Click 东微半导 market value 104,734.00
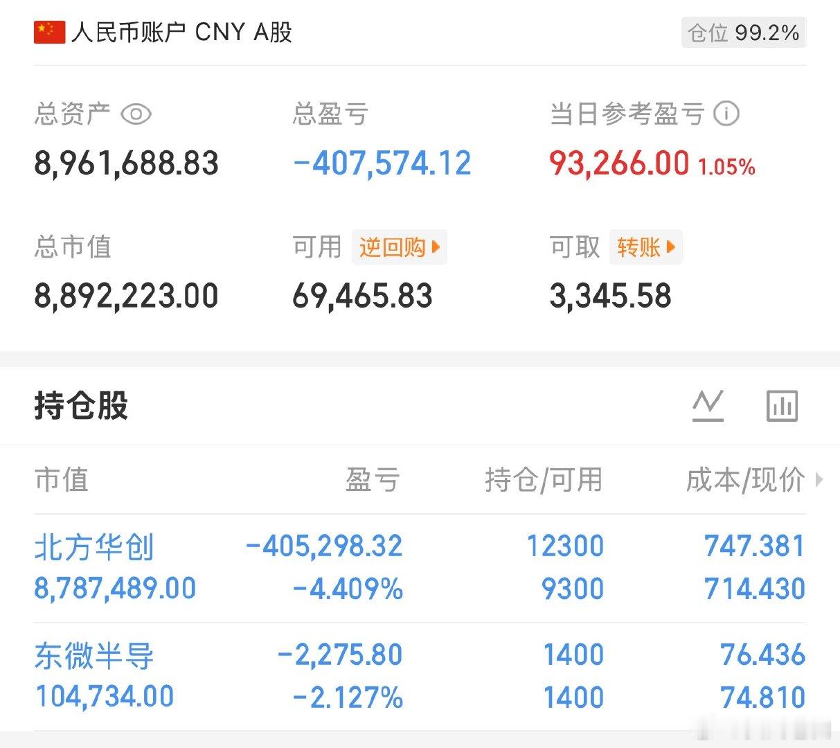Viewport: 840px width, 748px height. (x=104, y=697)
